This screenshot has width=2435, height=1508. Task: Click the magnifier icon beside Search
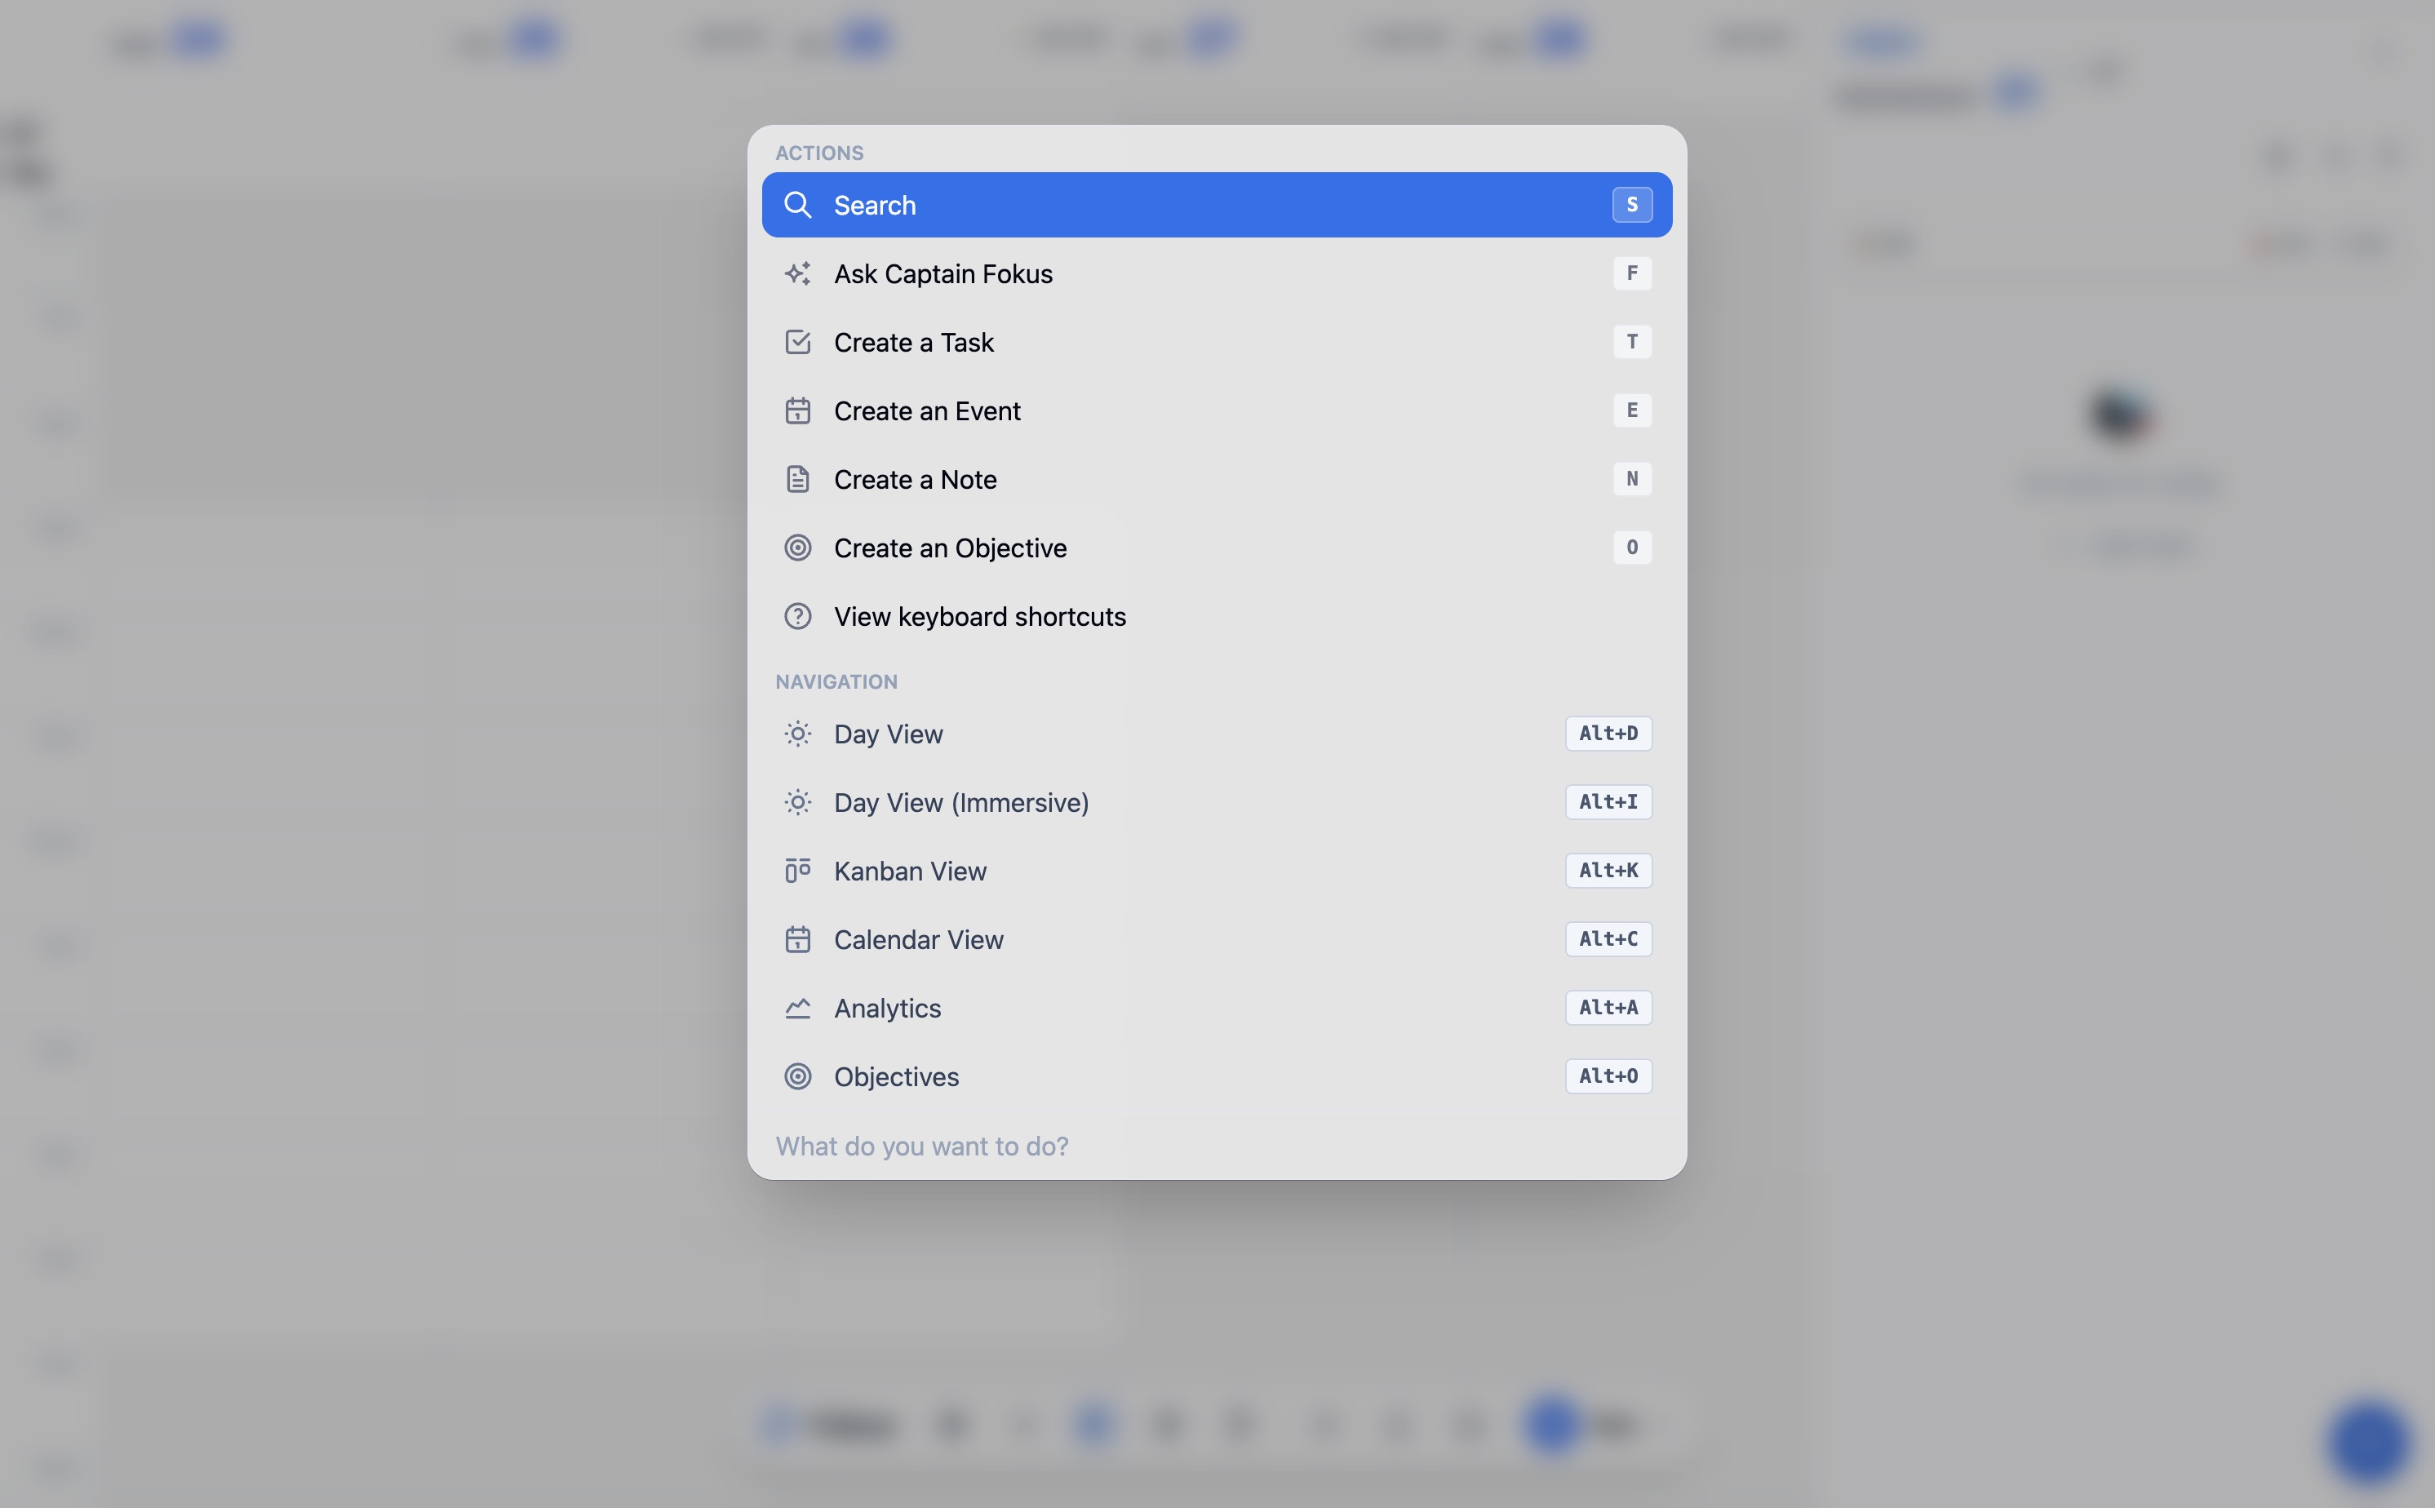click(796, 205)
